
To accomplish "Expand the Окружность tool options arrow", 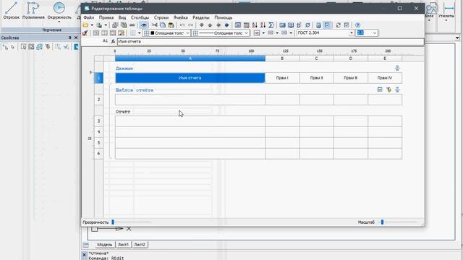I will point(59,22).
